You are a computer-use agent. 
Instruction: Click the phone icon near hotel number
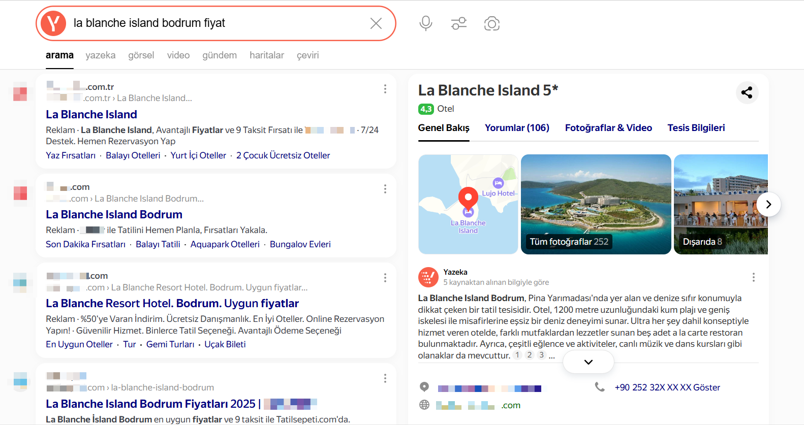(x=600, y=387)
